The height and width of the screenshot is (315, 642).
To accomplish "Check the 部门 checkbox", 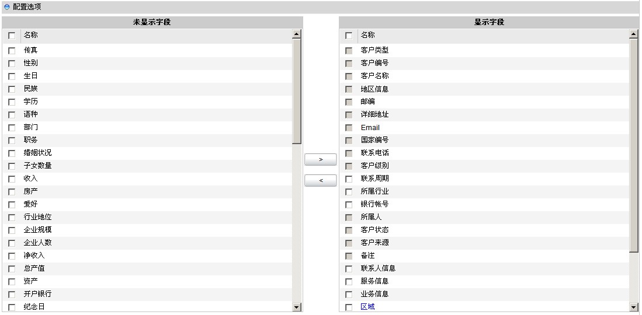I will coord(12,128).
